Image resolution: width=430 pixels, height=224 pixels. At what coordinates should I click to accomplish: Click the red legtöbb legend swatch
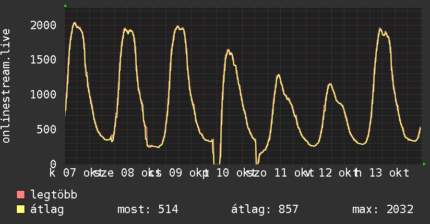click(21, 195)
